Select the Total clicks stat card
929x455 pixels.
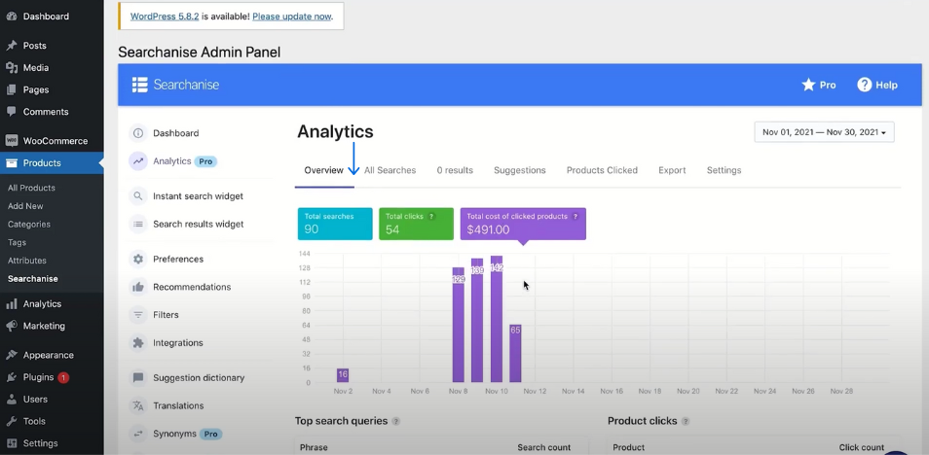[x=416, y=224]
